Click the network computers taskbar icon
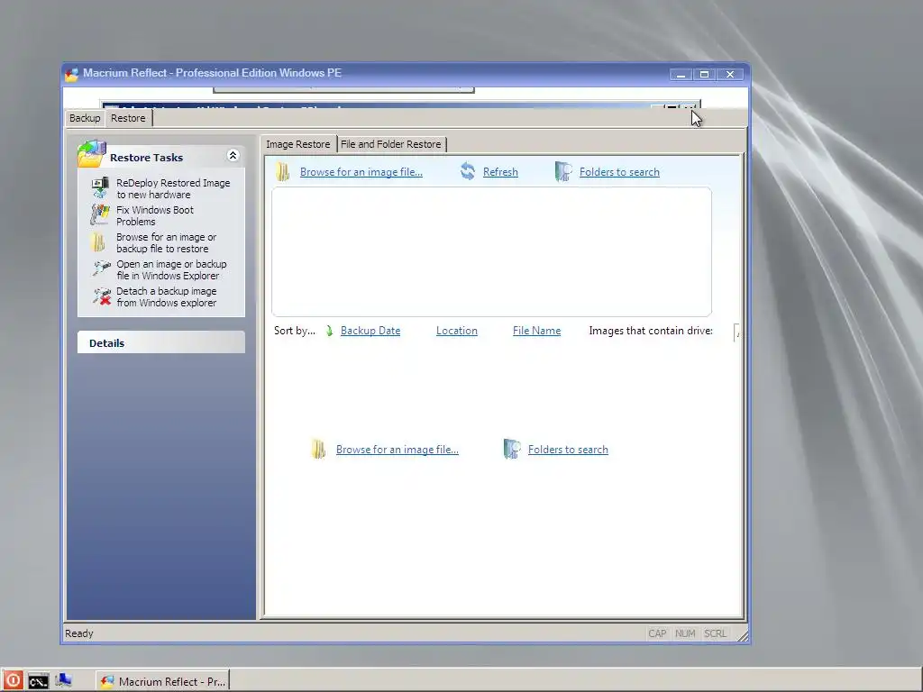The width and height of the screenshot is (923, 692). [x=64, y=681]
